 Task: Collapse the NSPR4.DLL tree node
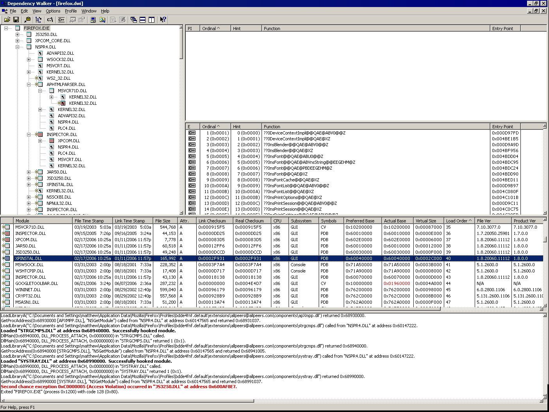[18, 47]
